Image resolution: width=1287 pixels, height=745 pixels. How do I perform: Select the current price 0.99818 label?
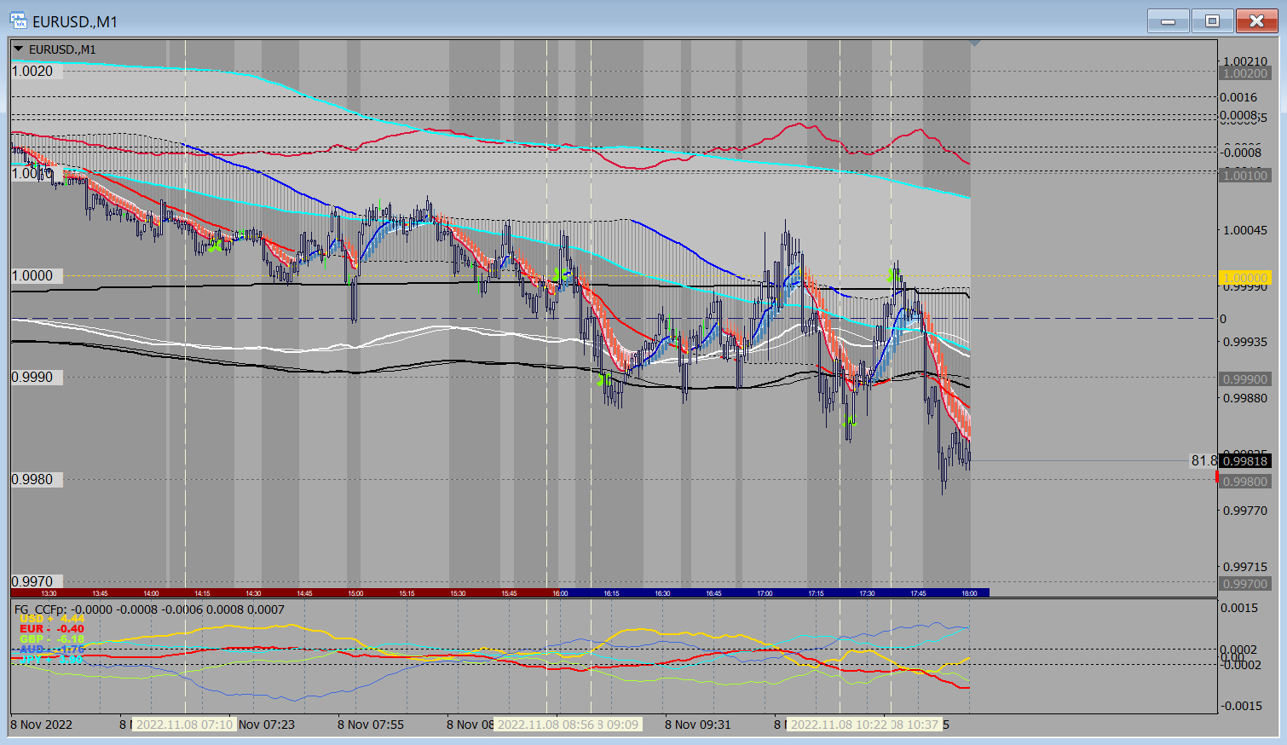(1245, 461)
